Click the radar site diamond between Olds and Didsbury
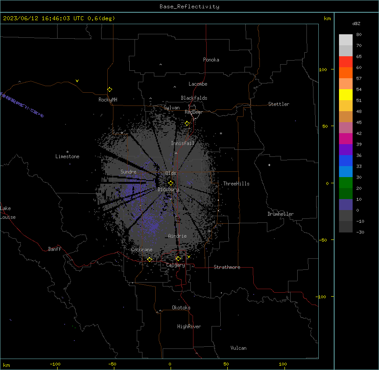Viewport: 379px width, 370px height. click(171, 183)
